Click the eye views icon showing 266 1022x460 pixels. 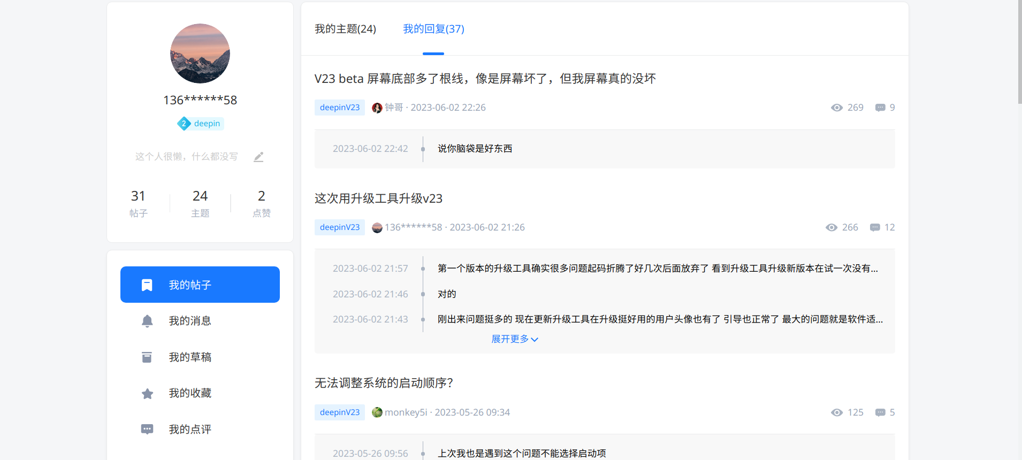click(x=832, y=227)
